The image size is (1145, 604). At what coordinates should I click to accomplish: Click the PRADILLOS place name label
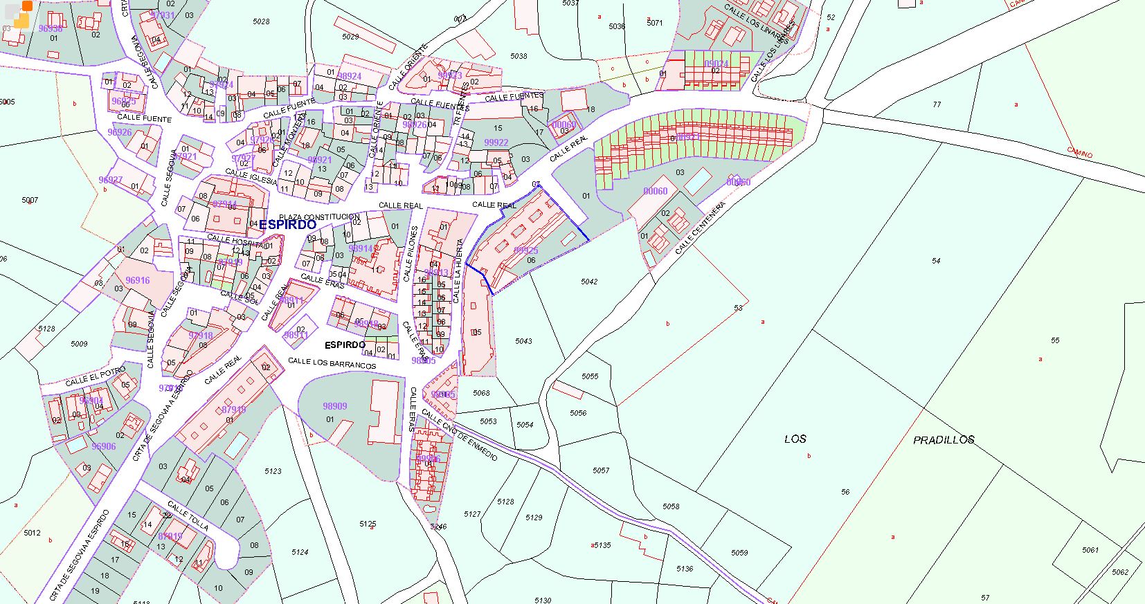943,440
